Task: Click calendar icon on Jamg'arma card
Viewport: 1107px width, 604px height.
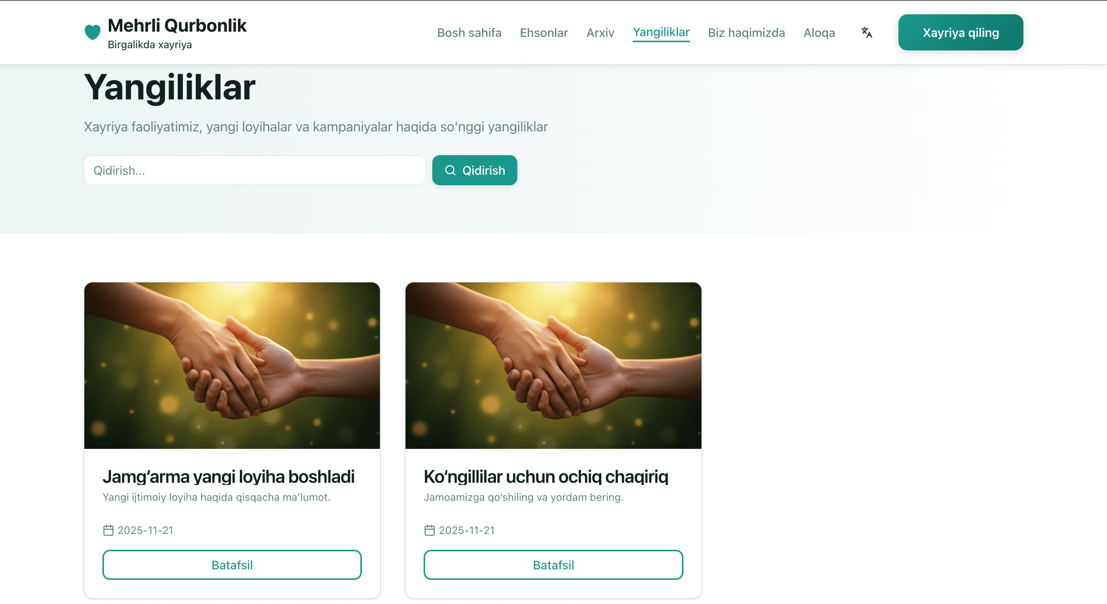Action: [108, 530]
